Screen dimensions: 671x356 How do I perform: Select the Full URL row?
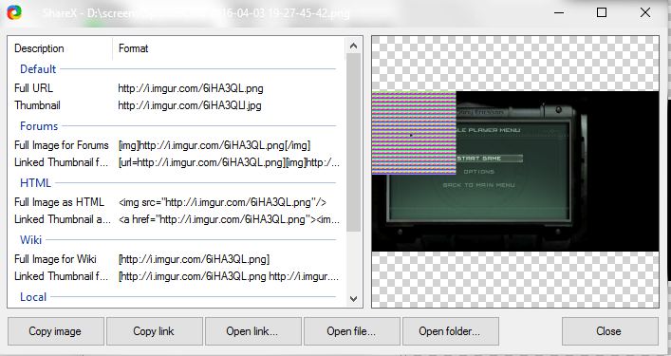pos(177,88)
